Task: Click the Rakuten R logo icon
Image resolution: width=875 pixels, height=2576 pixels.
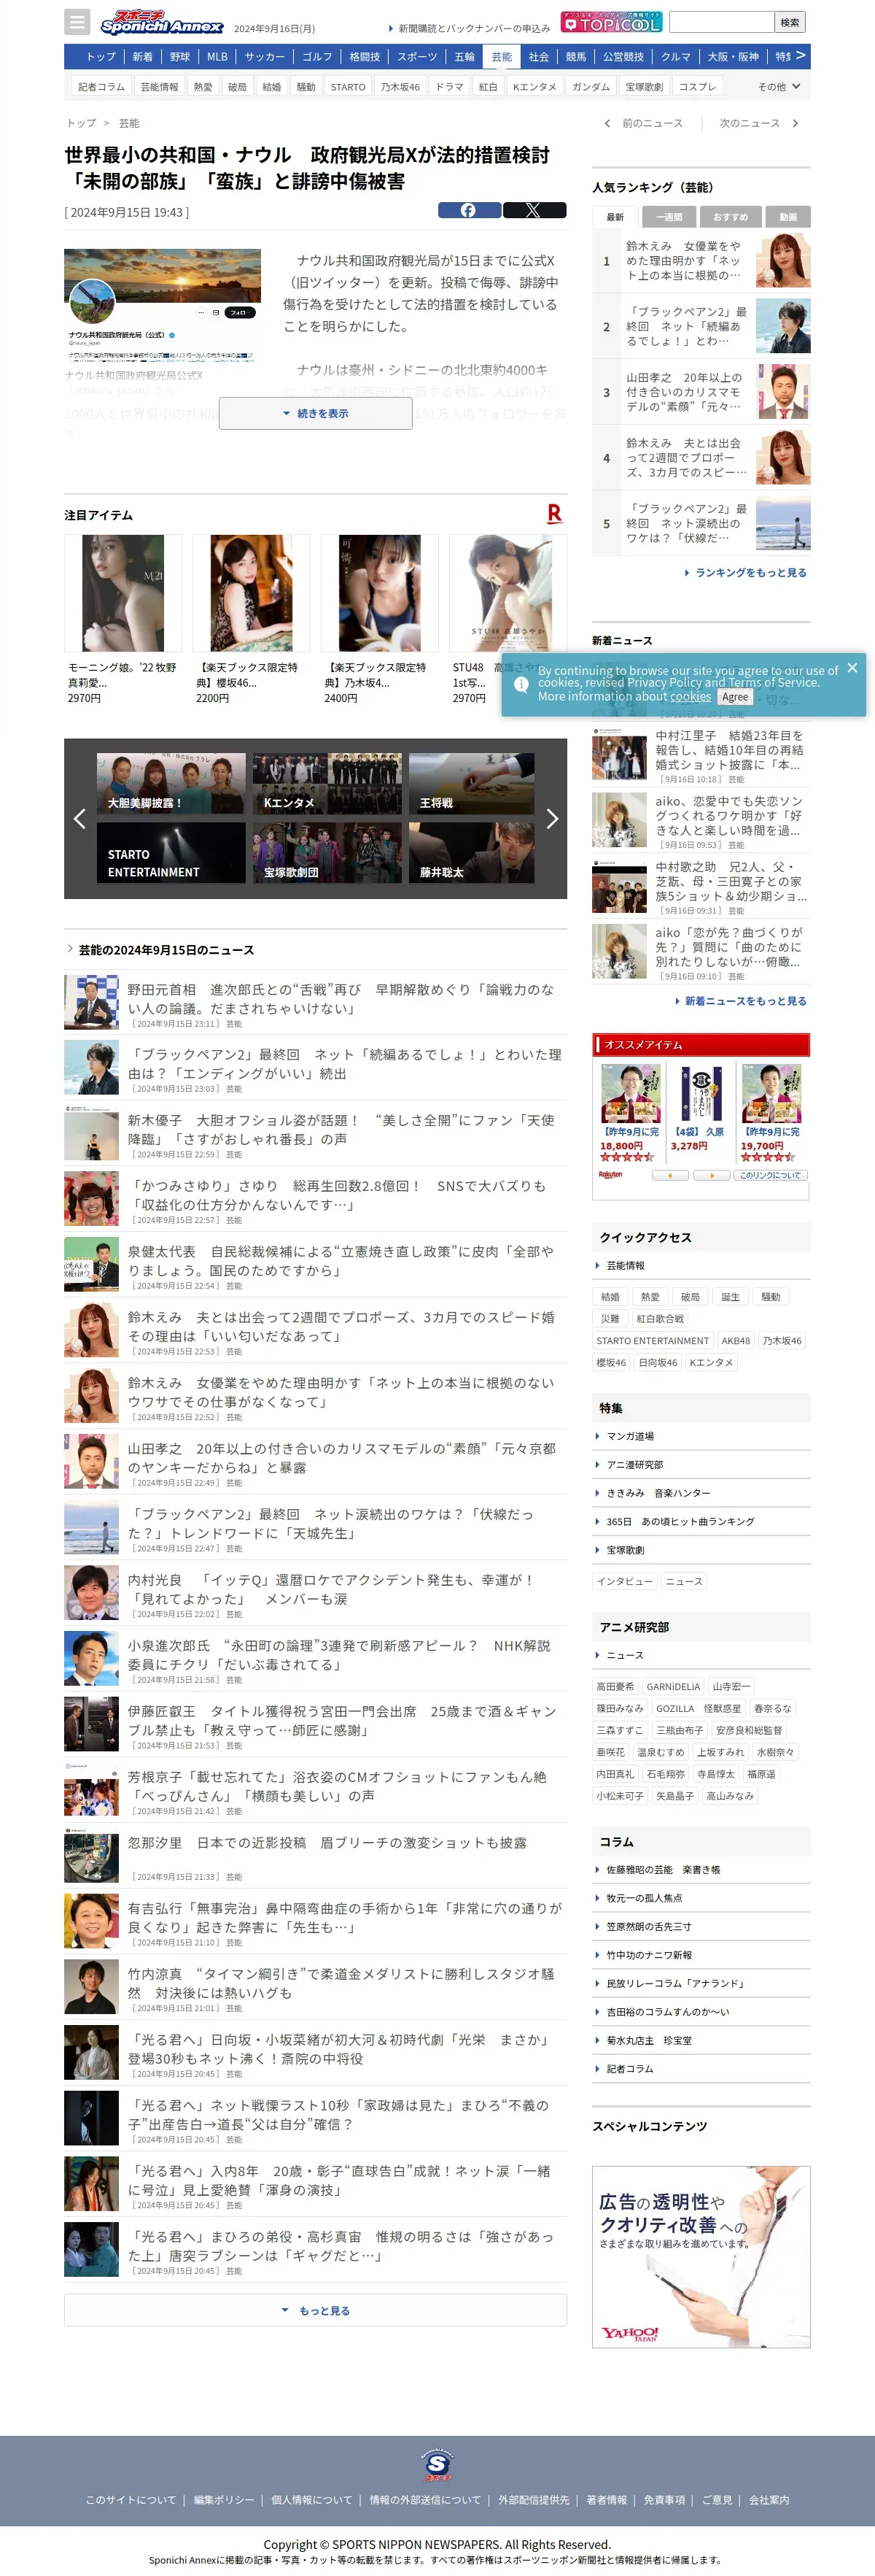Action: coord(554,513)
